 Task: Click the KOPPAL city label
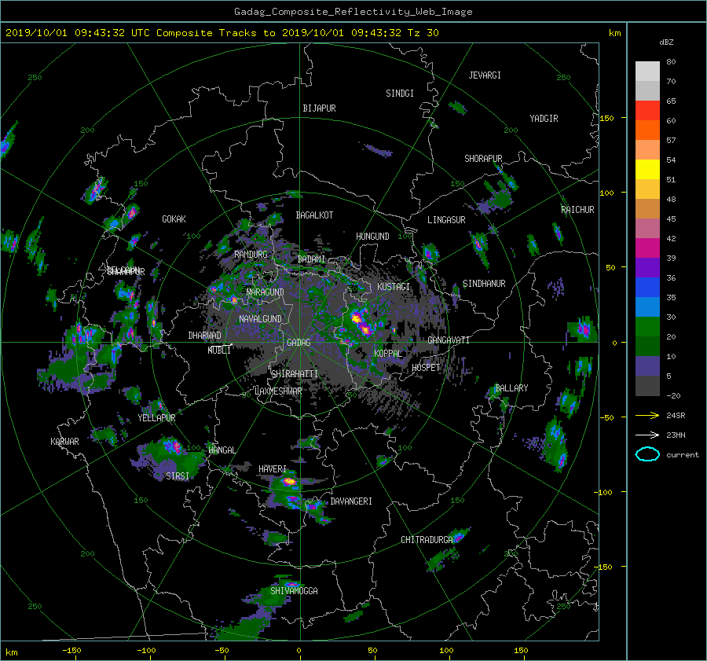[x=388, y=353]
